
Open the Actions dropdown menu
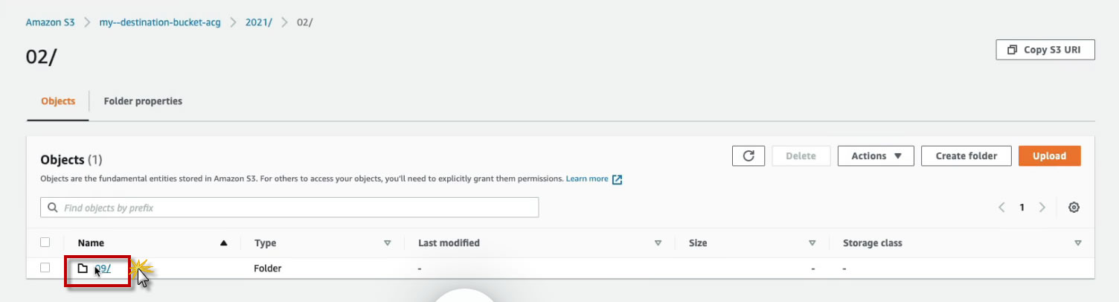point(875,156)
